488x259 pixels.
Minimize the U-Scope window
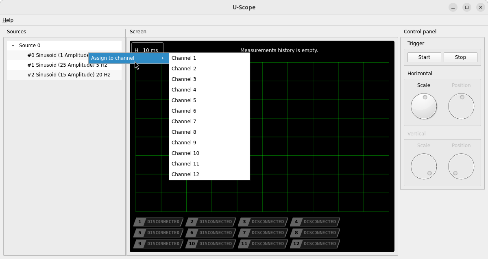coord(453,7)
